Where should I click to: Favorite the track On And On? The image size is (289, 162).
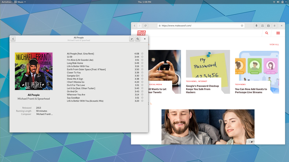click(142, 92)
